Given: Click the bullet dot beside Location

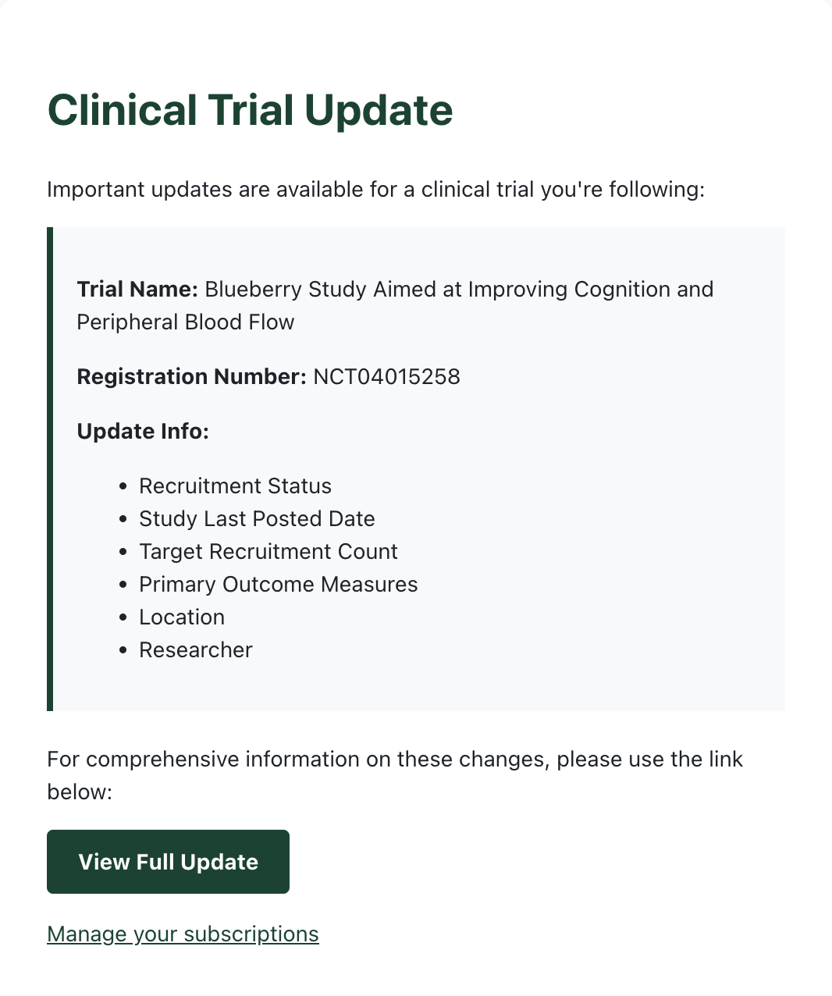Looking at the screenshot, I should click(123, 617).
